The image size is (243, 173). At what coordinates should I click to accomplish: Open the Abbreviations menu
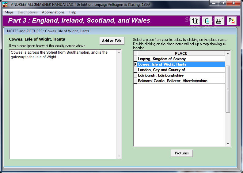(53, 12)
